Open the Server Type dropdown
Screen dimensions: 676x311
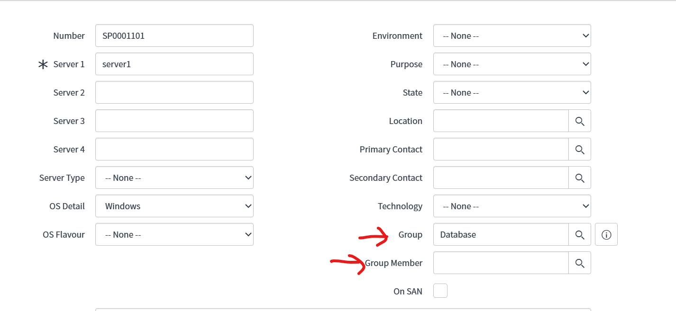coord(174,178)
